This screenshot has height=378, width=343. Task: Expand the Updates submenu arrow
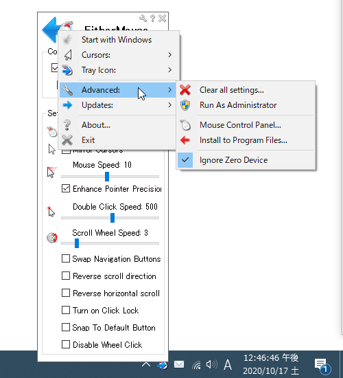170,105
